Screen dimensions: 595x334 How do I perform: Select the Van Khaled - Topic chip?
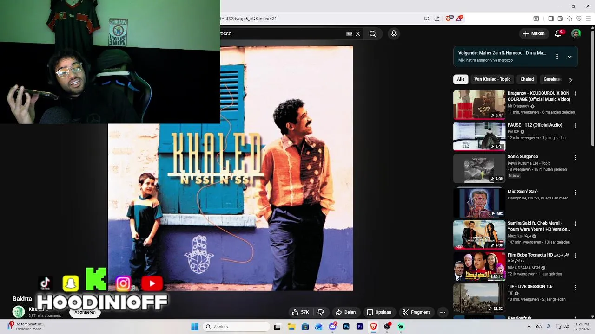tap(492, 79)
